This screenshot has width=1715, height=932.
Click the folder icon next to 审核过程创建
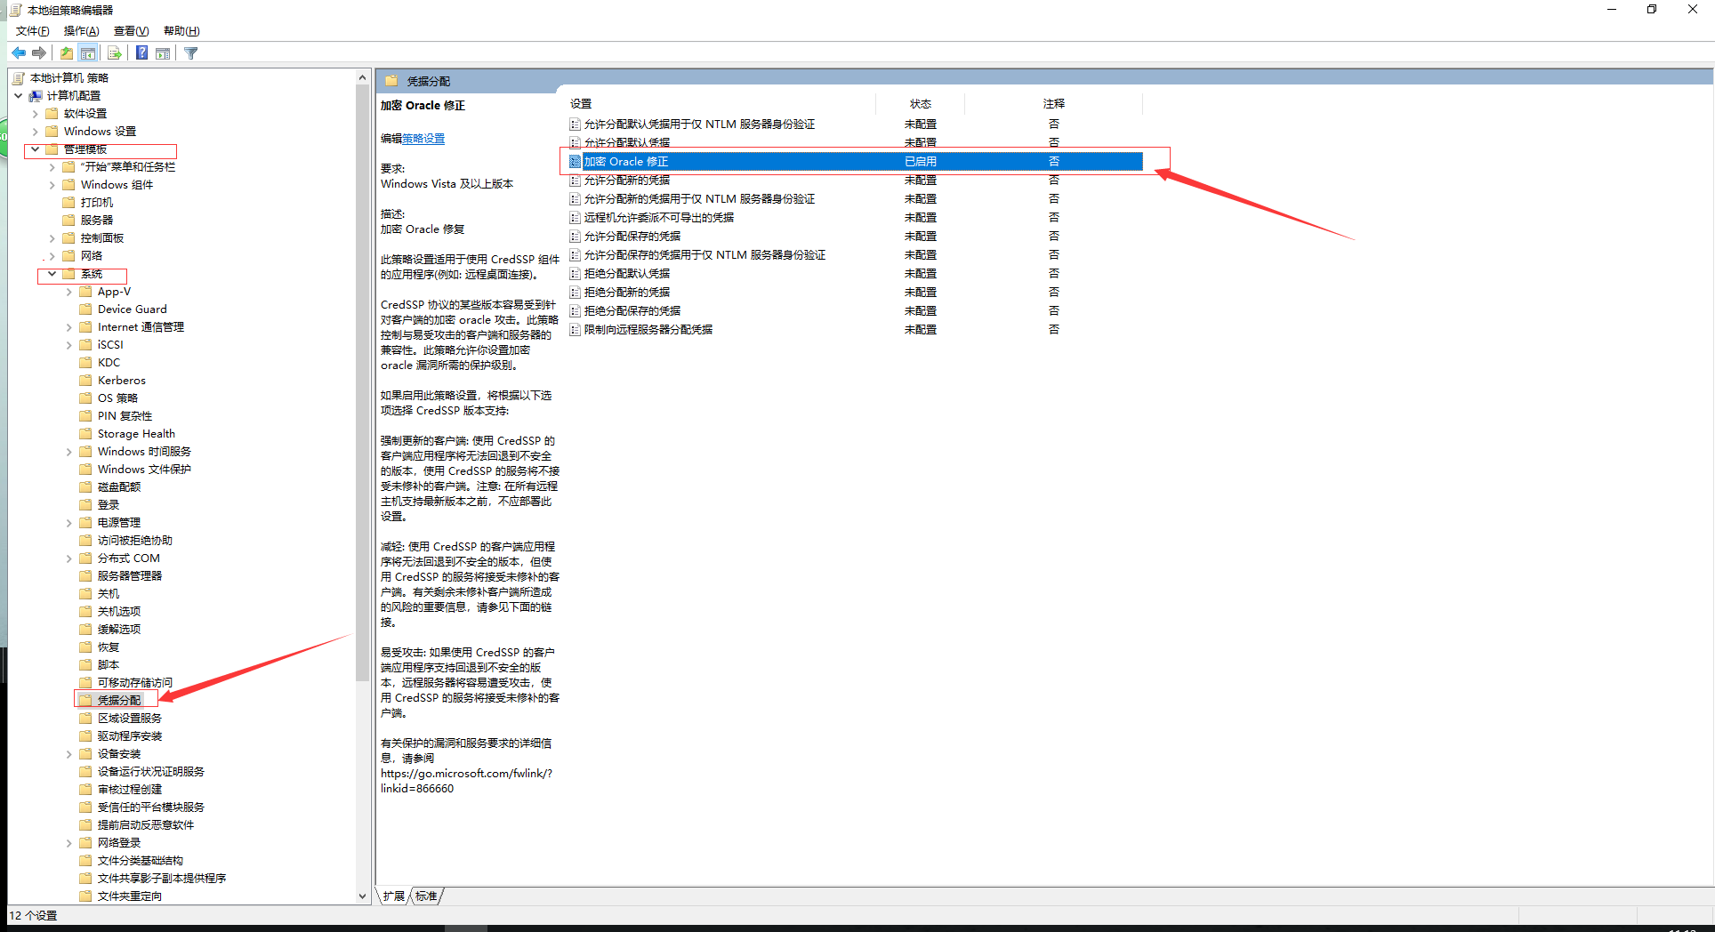click(x=86, y=790)
